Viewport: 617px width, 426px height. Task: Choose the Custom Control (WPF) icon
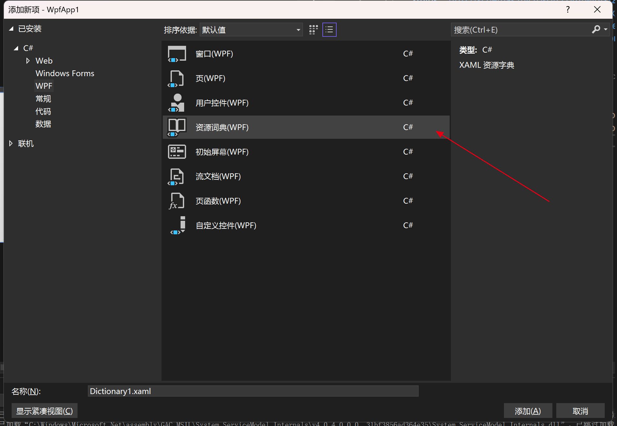[x=178, y=226]
